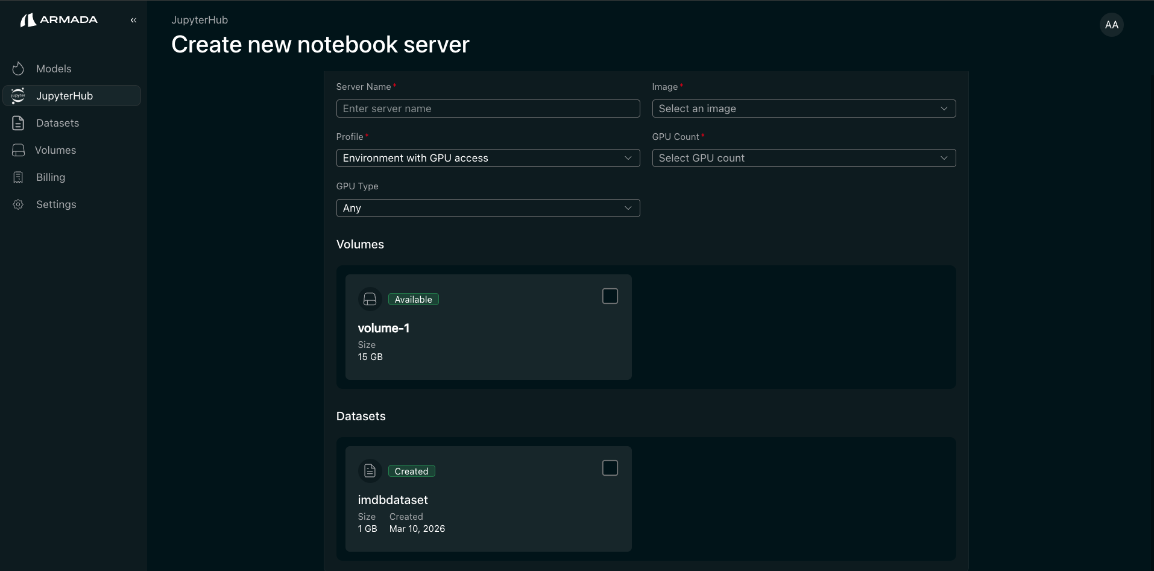The image size is (1154, 571).
Task: Check the imdbdataset checkbox
Action: click(609, 468)
